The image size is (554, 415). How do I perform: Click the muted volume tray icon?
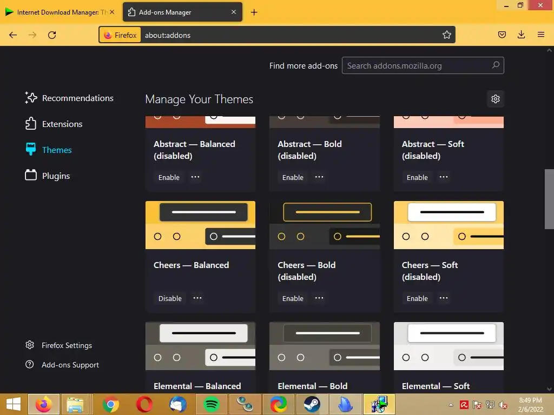(x=503, y=405)
